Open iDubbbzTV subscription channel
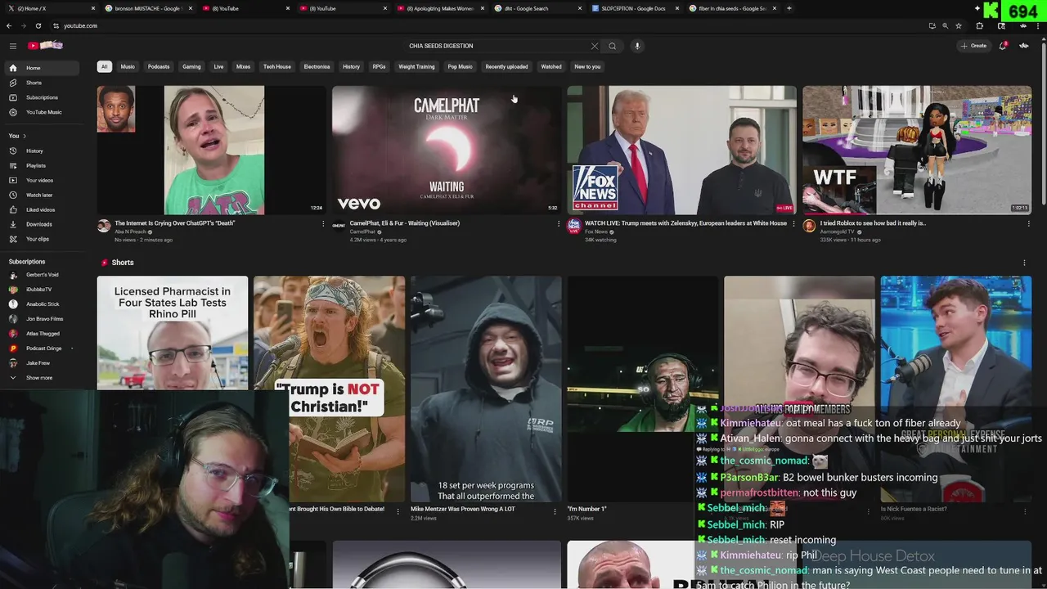Viewport: 1047px width, 589px height. (38, 290)
